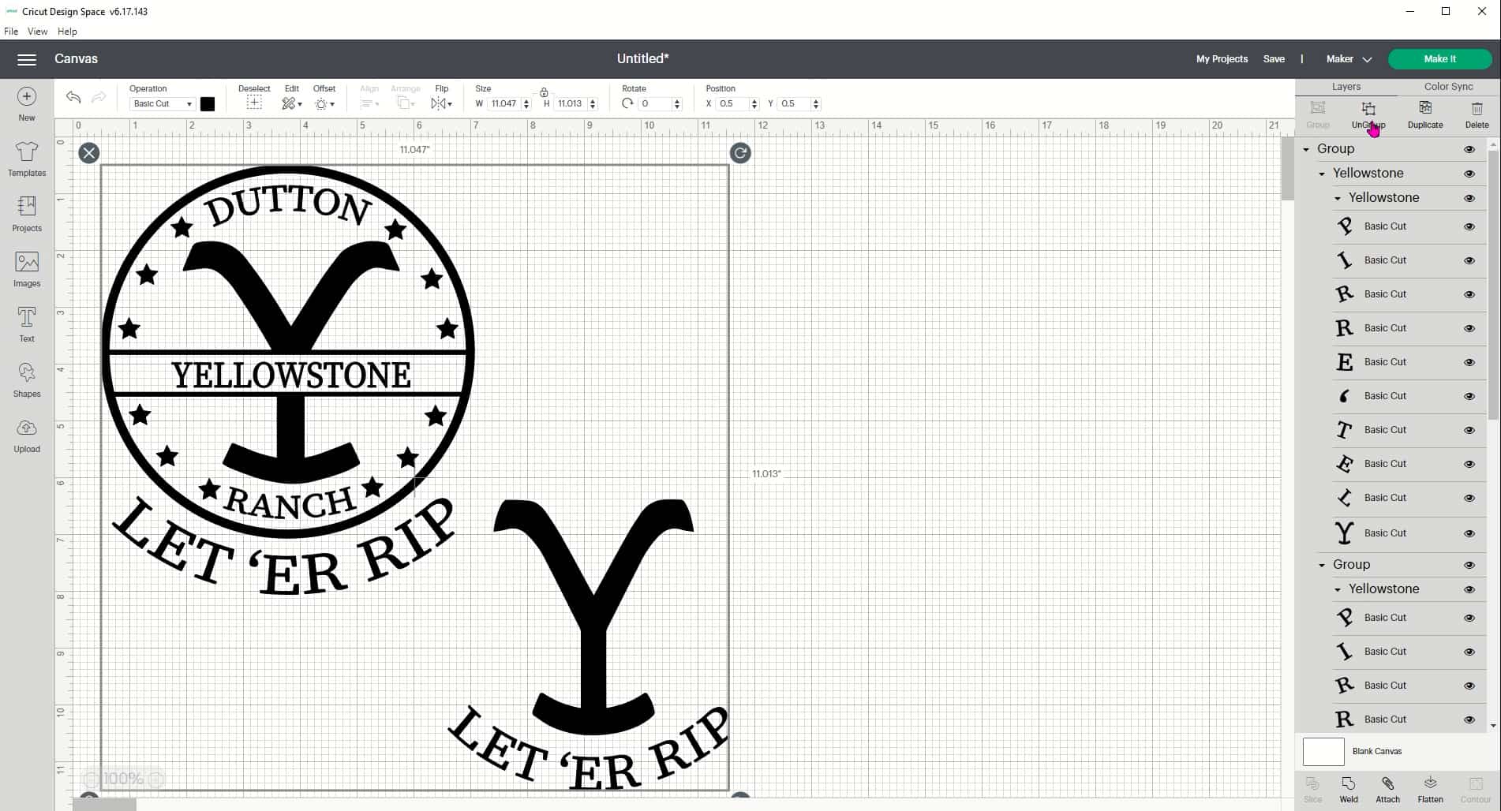Open the File menu

coord(11,32)
